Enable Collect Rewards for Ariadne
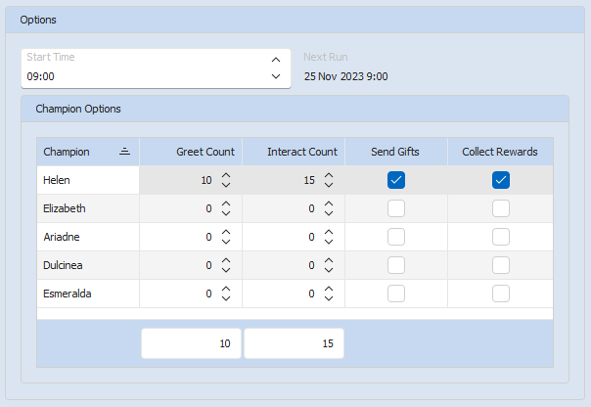 pos(500,237)
